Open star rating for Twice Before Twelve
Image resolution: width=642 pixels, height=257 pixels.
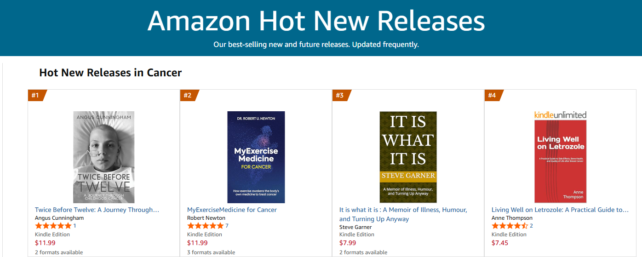[53, 226]
